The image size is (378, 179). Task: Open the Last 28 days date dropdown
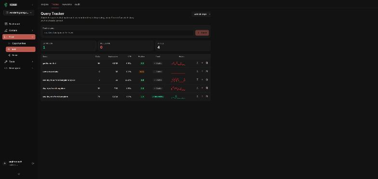click(x=202, y=14)
